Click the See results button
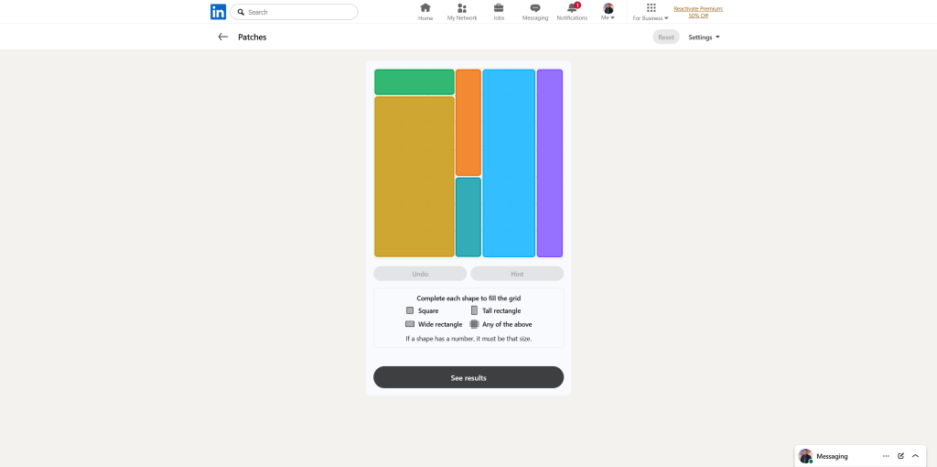 pos(468,377)
